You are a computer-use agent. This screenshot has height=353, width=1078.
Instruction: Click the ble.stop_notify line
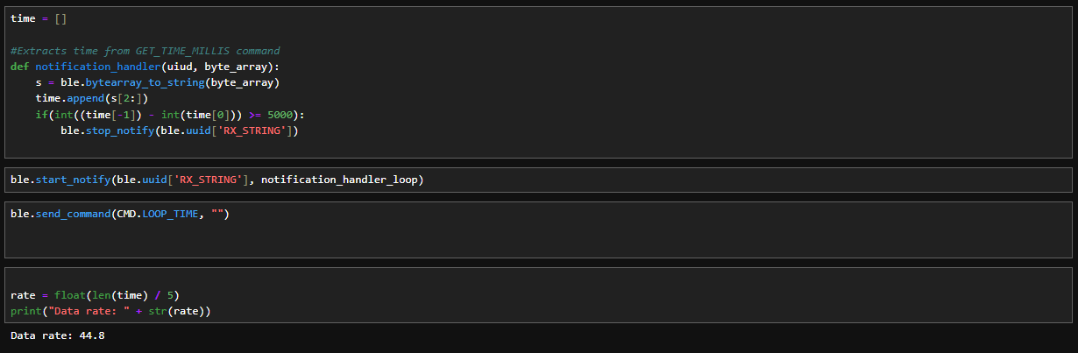pos(180,131)
